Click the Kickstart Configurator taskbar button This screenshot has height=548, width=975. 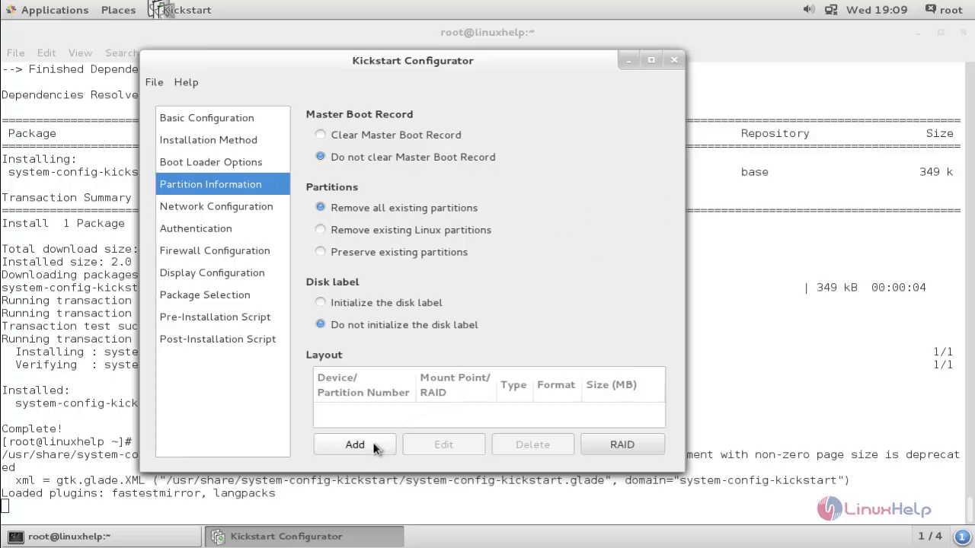303,536
